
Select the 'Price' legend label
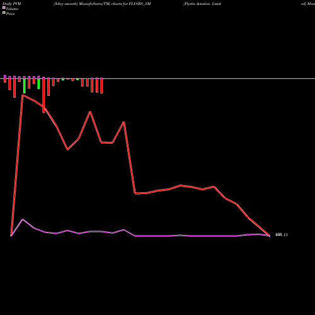(10, 14)
